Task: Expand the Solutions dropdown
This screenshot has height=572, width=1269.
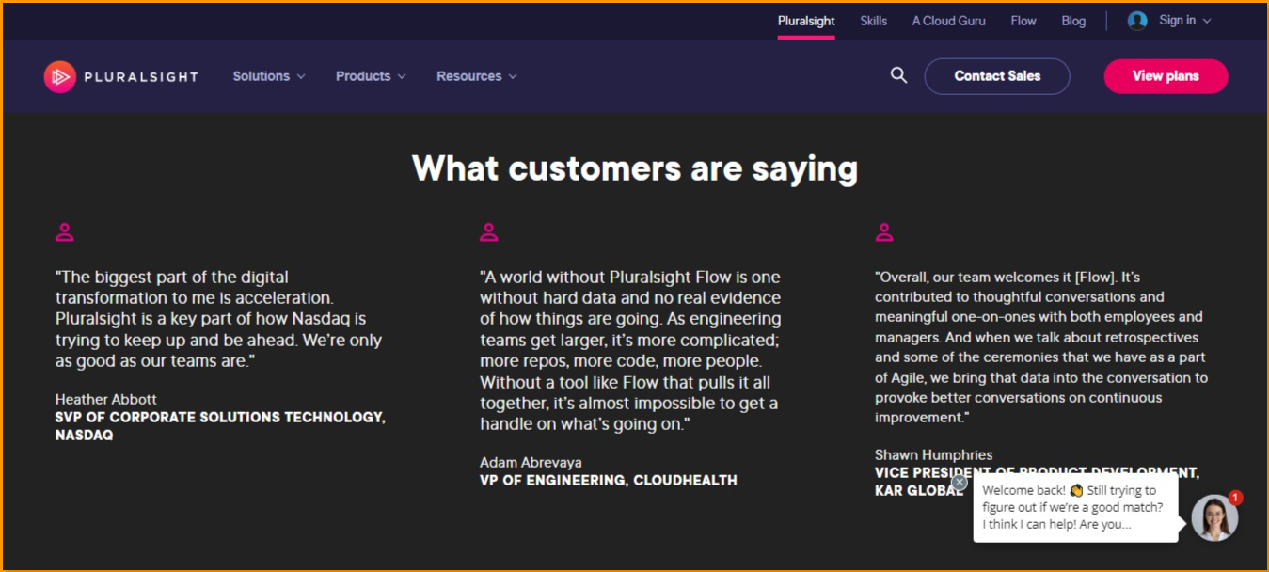Action: point(268,76)
